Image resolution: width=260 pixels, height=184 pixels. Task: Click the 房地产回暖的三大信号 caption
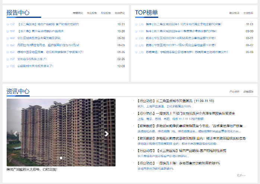(x=32, y=170)
